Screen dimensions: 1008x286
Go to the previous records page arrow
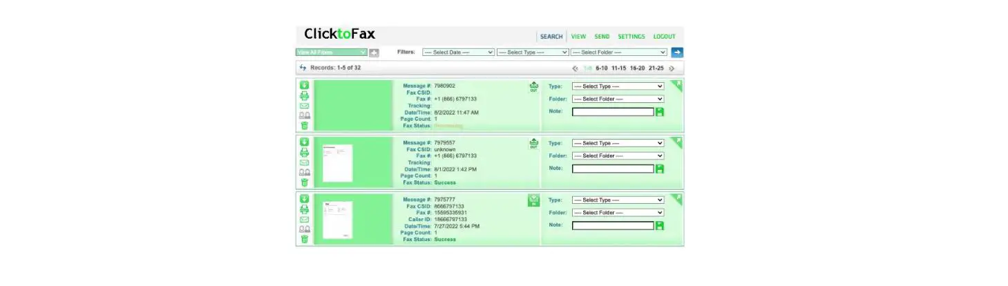coord(576,68)
